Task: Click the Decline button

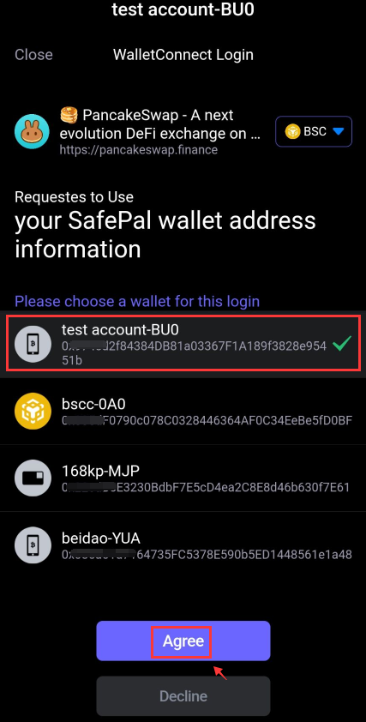Action: coord(183,695)
